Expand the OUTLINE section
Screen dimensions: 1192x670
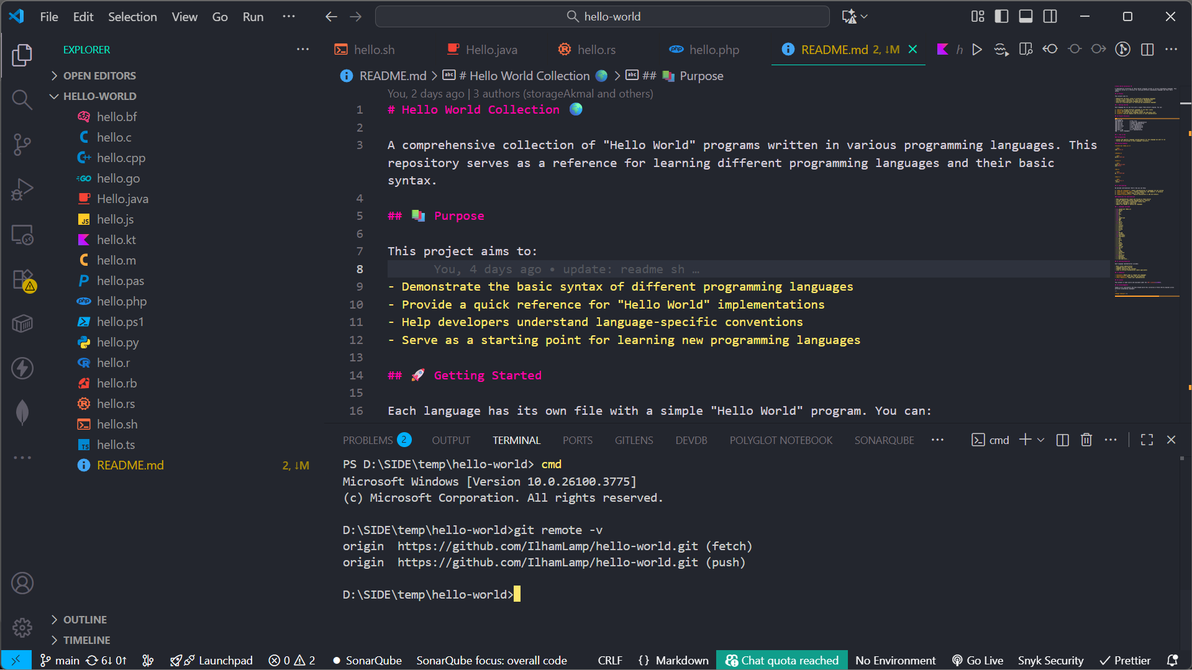coord(85,620)
